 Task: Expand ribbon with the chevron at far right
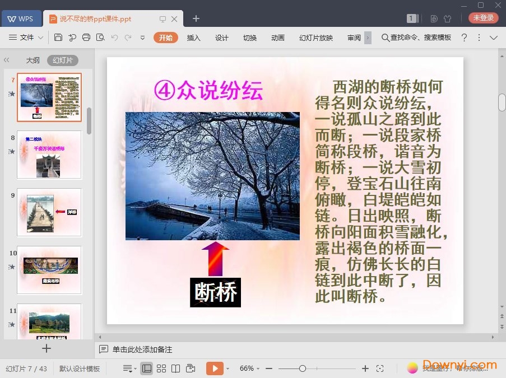point(494,38)
